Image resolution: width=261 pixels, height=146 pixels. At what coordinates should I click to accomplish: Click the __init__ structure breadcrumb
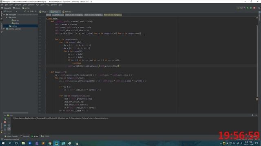coord(58,15)
